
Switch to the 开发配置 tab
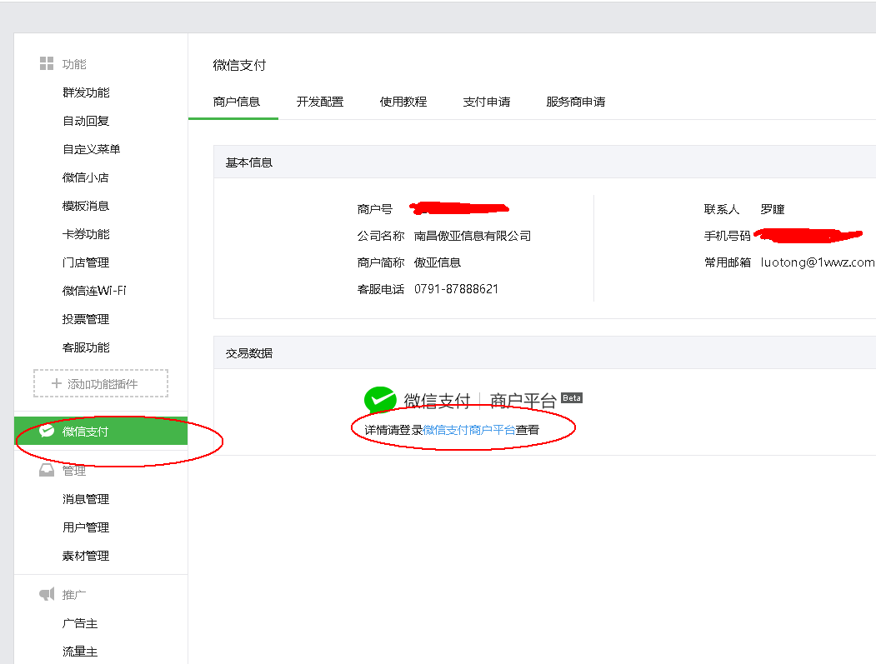pyautogui.click(x=320, y=102)
